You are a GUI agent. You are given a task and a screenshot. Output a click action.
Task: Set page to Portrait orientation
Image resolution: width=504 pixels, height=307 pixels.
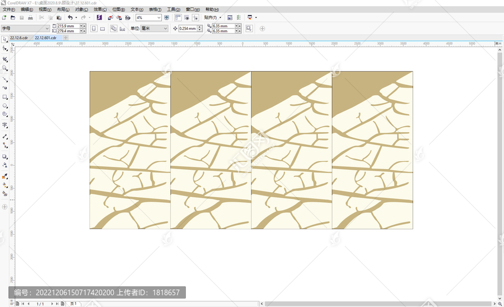click(x=94, y=29)
